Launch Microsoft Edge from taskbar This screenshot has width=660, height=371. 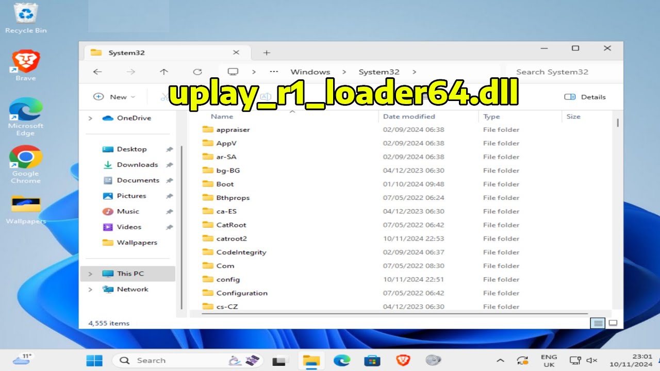[341, 361]
